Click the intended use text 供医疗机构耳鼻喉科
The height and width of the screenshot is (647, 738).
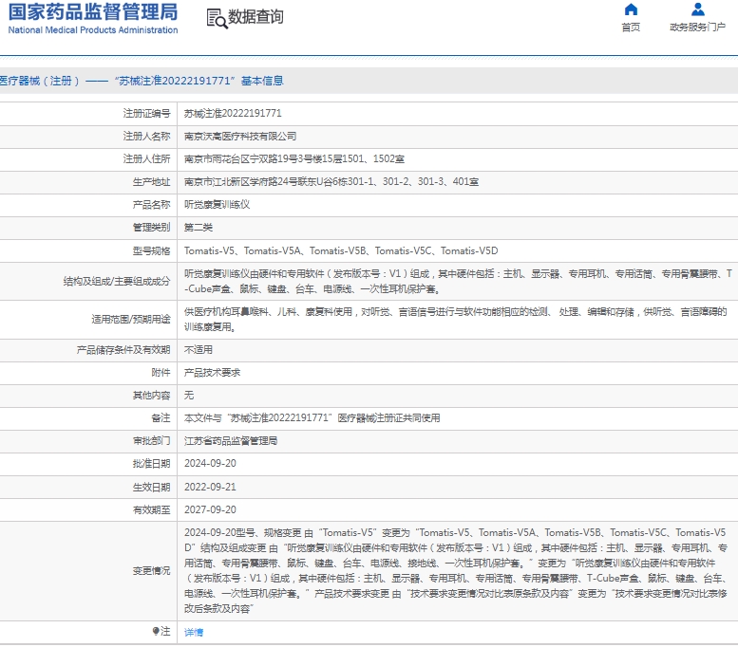[456, 320]
